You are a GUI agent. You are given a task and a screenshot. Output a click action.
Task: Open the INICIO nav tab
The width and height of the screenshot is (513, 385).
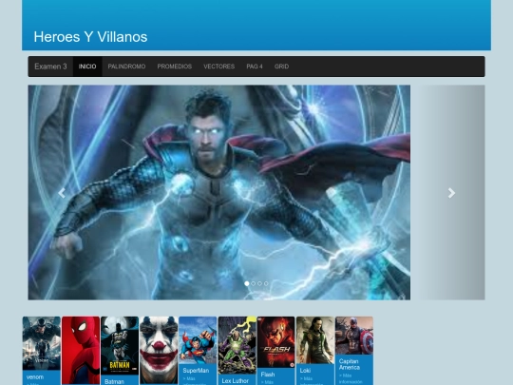click(x=87, y=67)
